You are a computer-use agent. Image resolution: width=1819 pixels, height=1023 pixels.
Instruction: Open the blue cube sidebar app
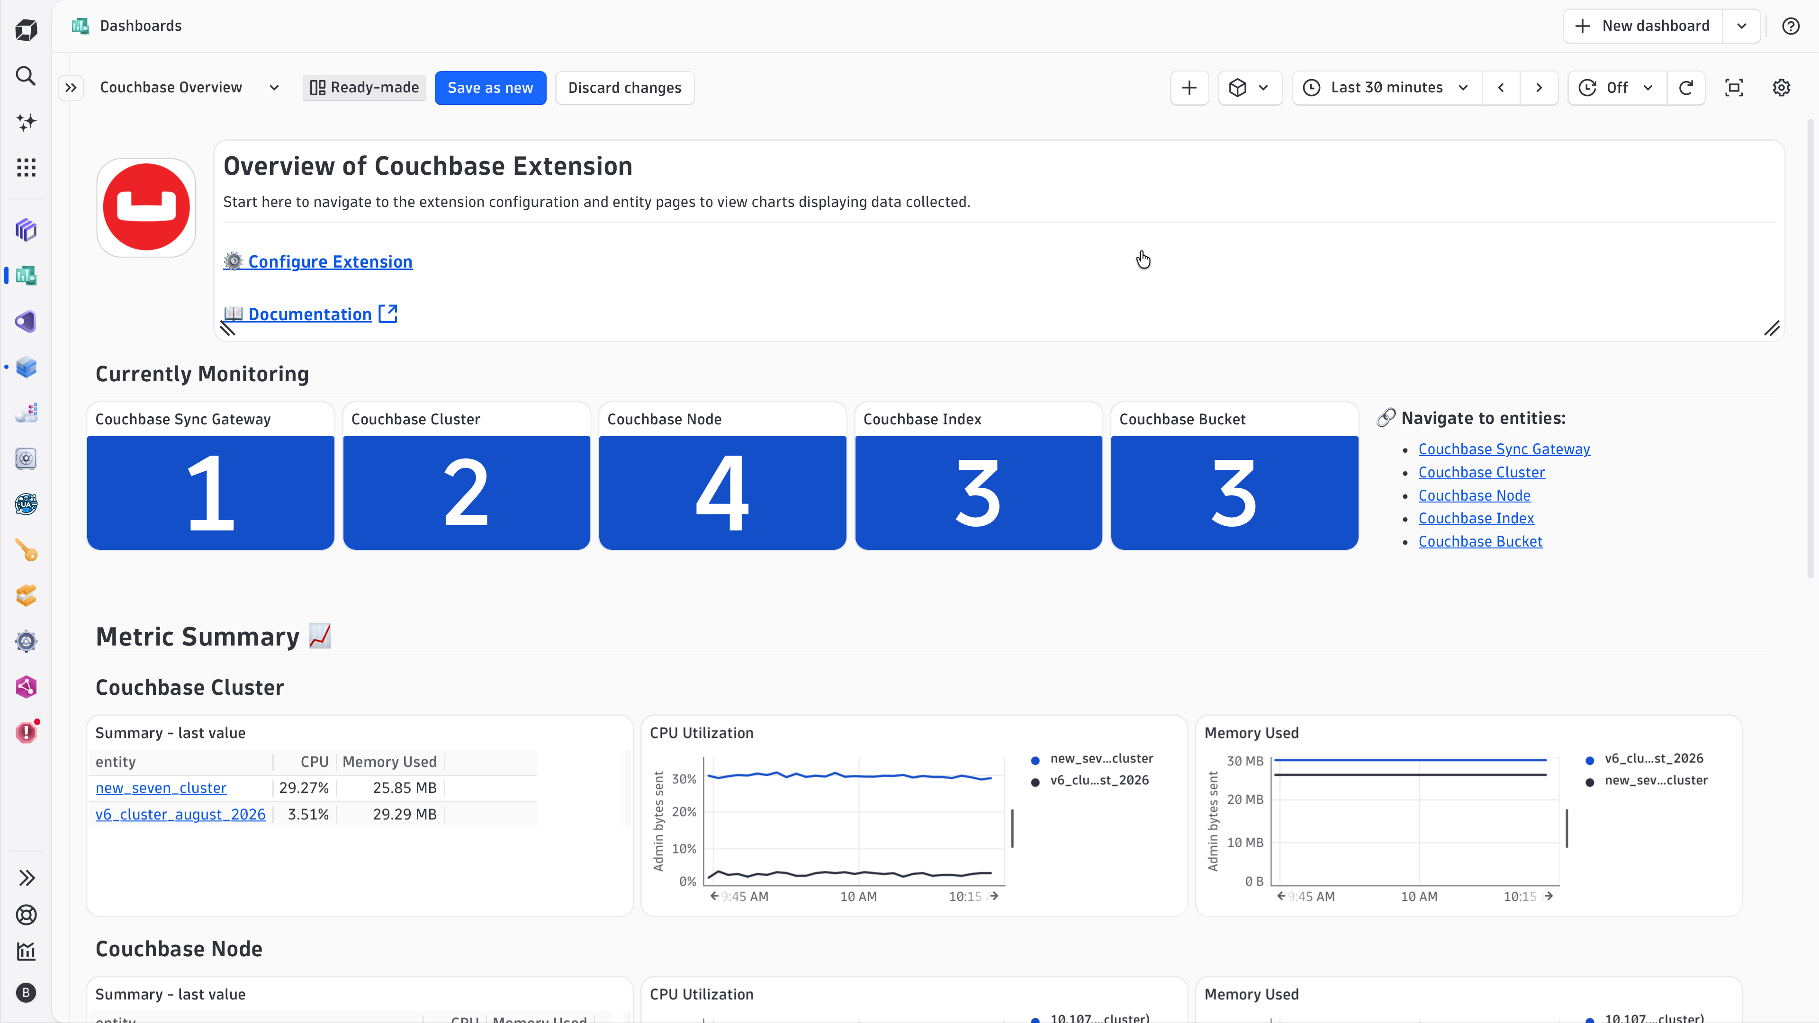click(26, 367)
